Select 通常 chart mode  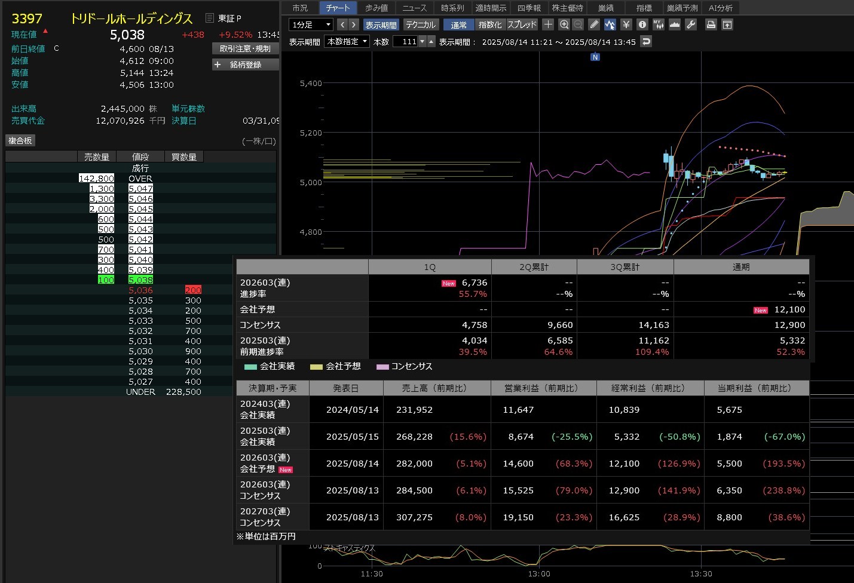click(x=459, y=24)
